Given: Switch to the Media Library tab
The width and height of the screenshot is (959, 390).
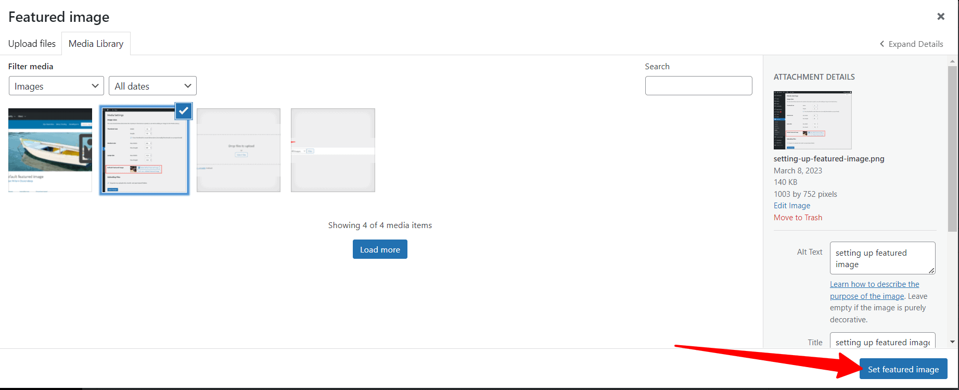Looking at the screenshot, I should [96, 44].
